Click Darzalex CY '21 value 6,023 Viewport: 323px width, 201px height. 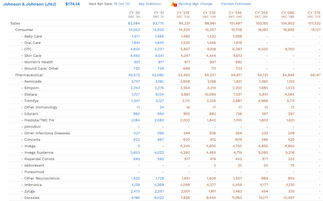(159, 198)
